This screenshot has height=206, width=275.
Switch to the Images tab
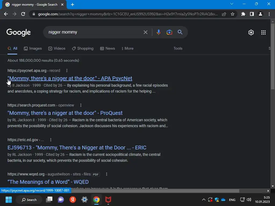[x=33, y=49]
